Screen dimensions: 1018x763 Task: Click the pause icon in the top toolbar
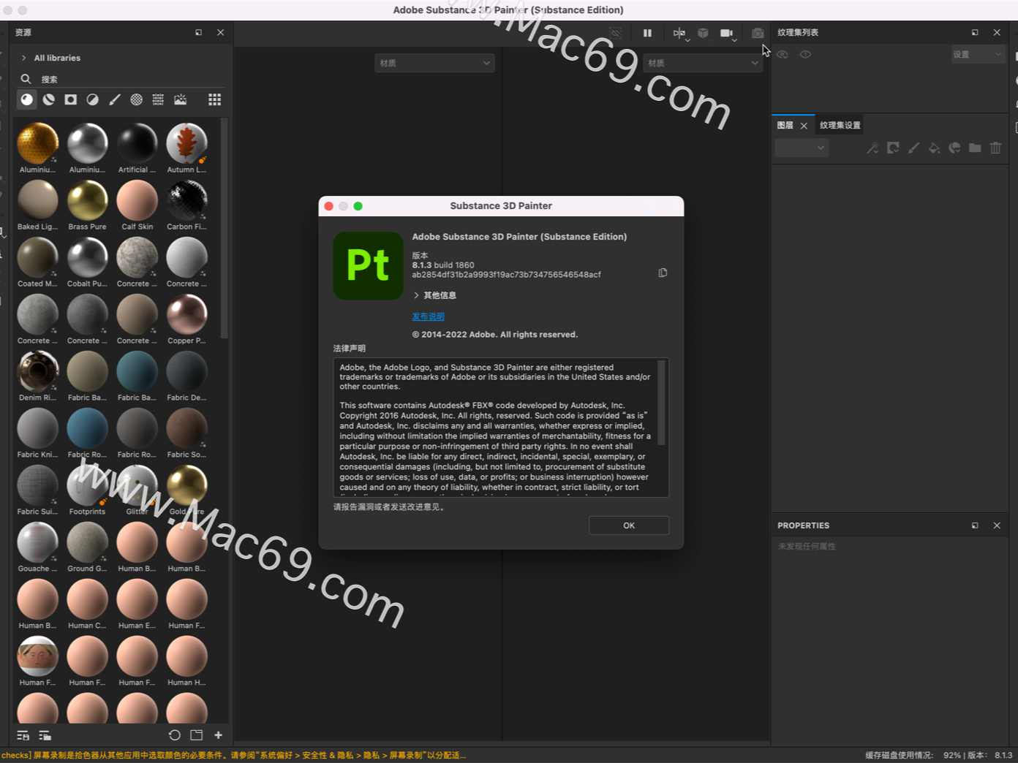[647, 33]
